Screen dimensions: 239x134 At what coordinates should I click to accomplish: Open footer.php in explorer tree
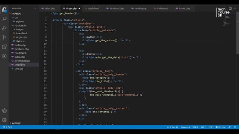pos(24,45)
